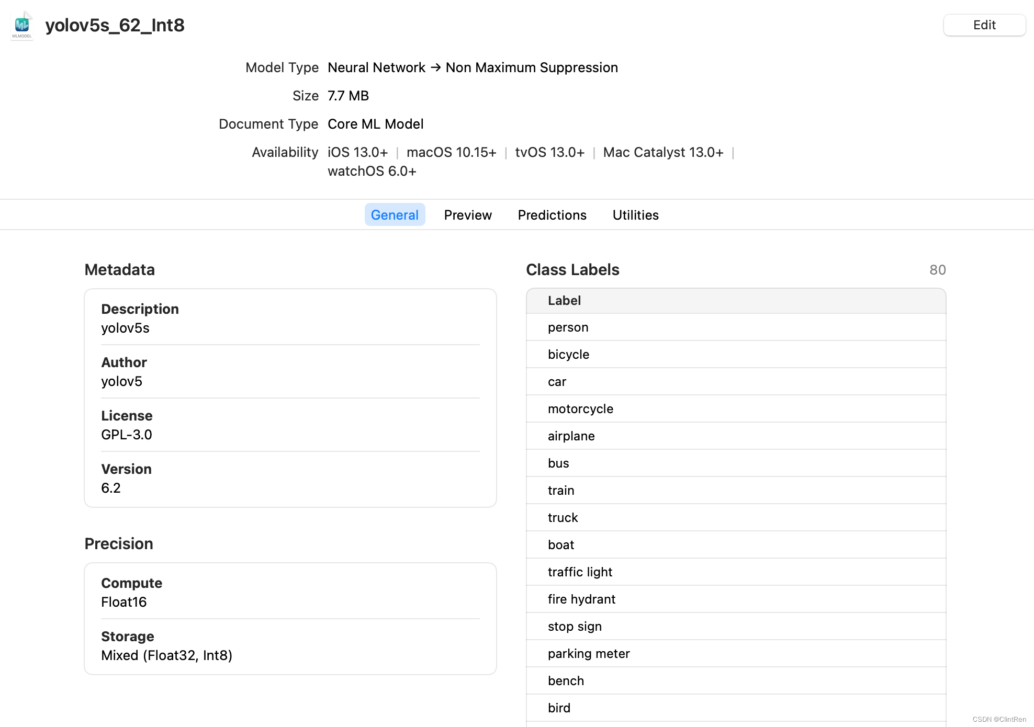Click the Label column header
1034x727 pixels.
pos(736,301)
